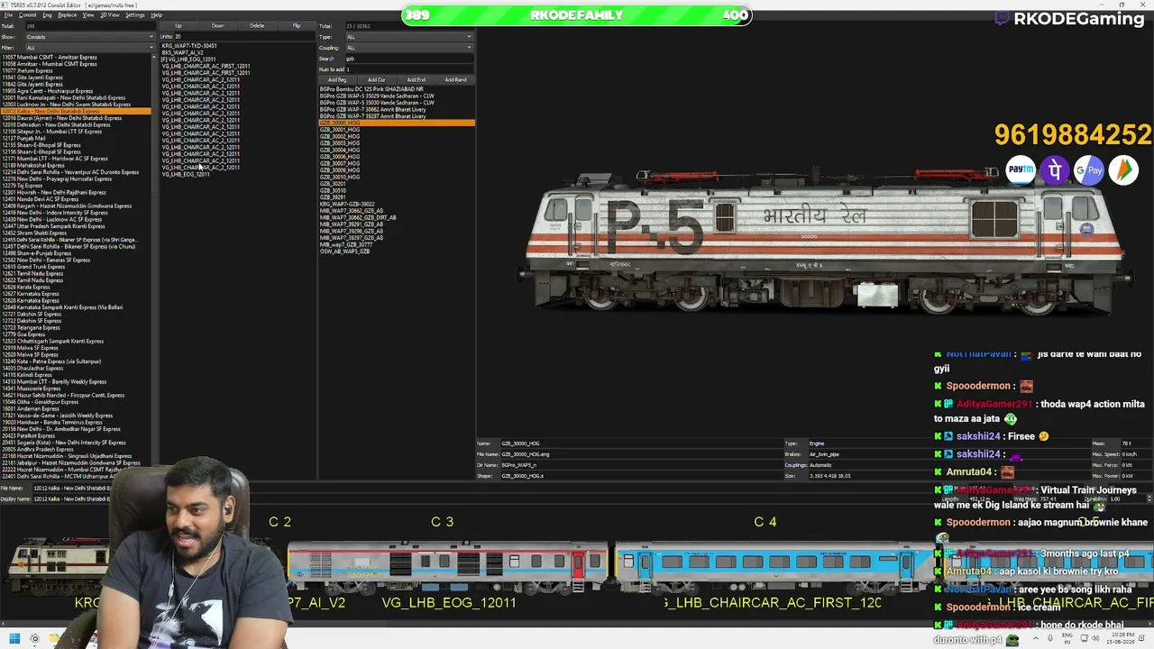Click the WAP-5 locomotive 3D preview
The image size is (1154, 649).
click(825, 243)
